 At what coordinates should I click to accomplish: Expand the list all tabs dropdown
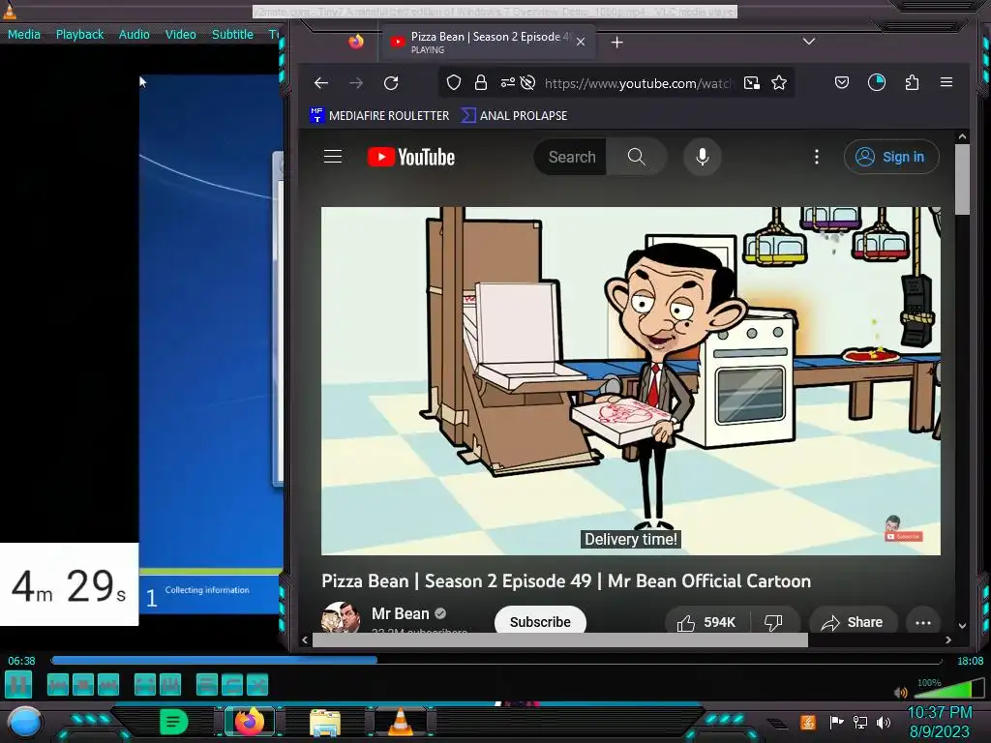click(809, 42)
